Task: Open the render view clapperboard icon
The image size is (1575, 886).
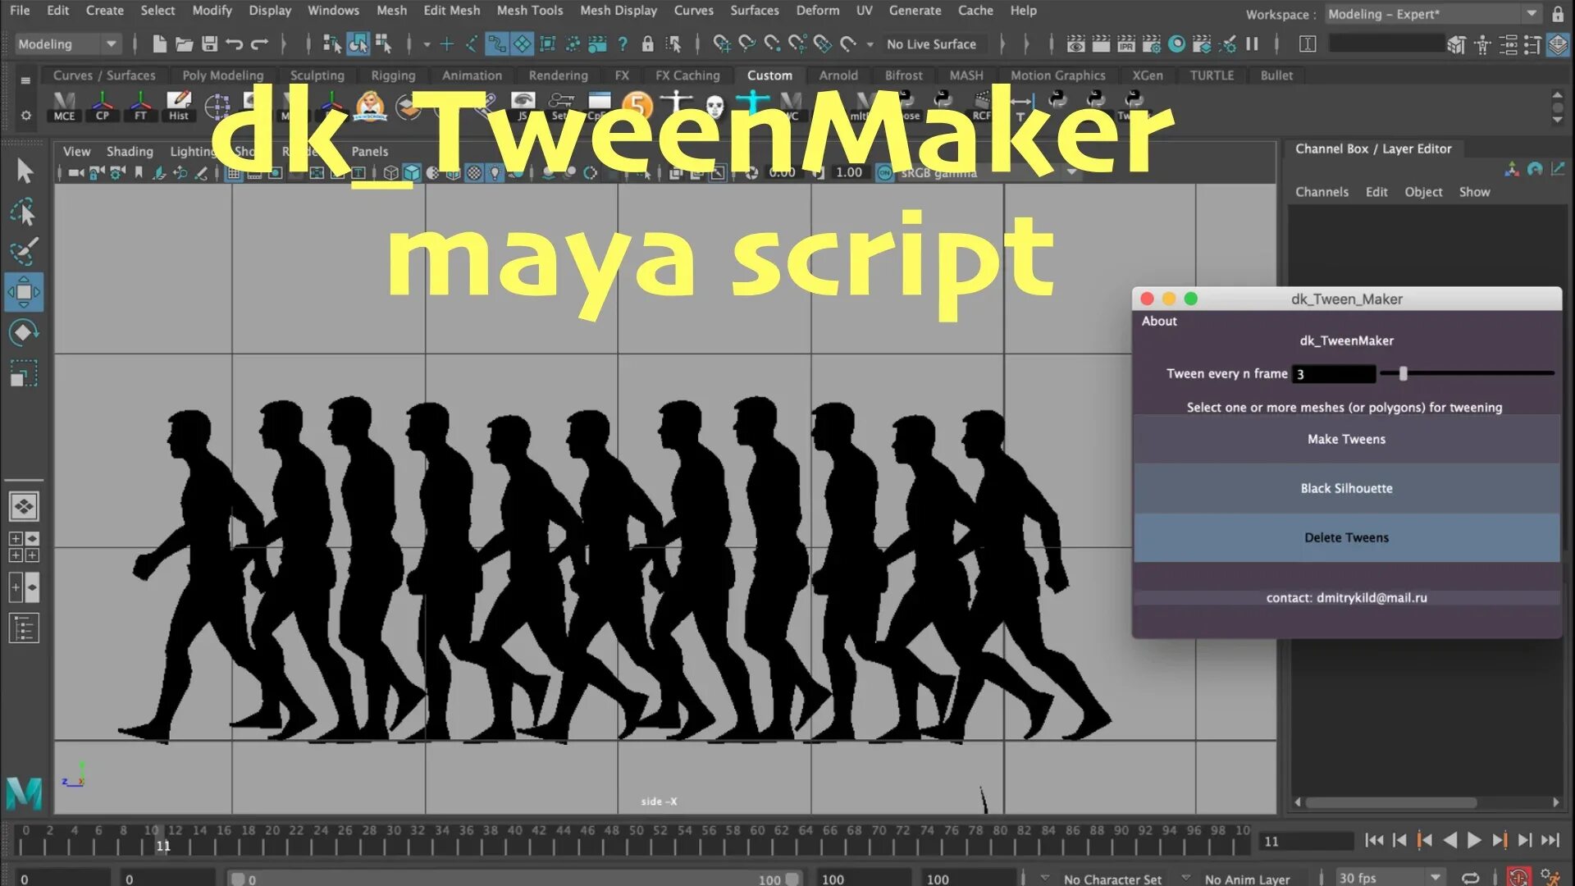Action: [1076, 44]
